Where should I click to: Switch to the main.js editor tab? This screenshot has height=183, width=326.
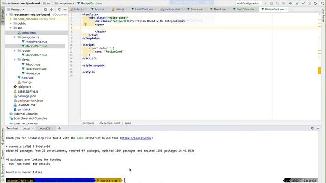(x=120, y=9)
